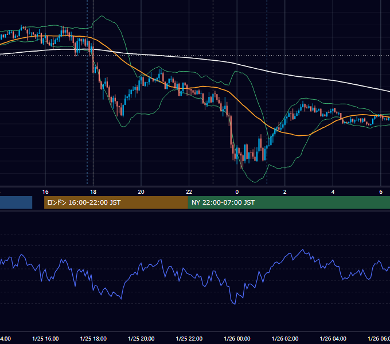Click hour label 6 on upper axis
Screen dimensions: 390x344
(381, 192)
